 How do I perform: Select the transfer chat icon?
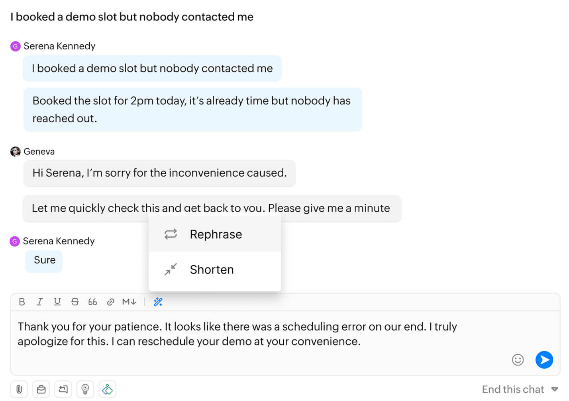pos(63,389)
